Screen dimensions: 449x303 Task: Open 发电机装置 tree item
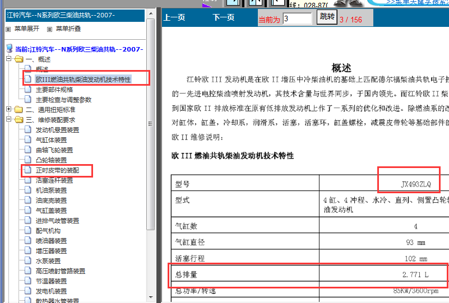[51, 291]
